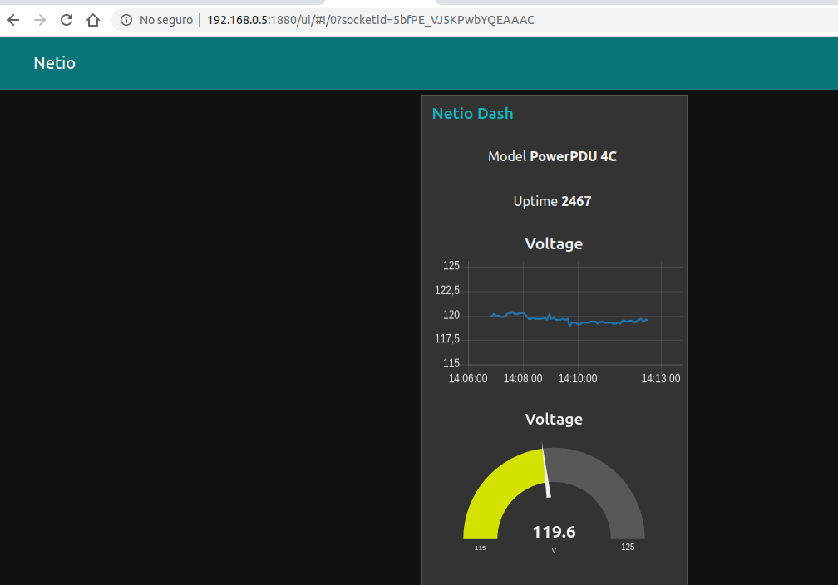This screenshot has height=585, width=838.
Task: Click the 'No seguro' security label
Action: 166,20
